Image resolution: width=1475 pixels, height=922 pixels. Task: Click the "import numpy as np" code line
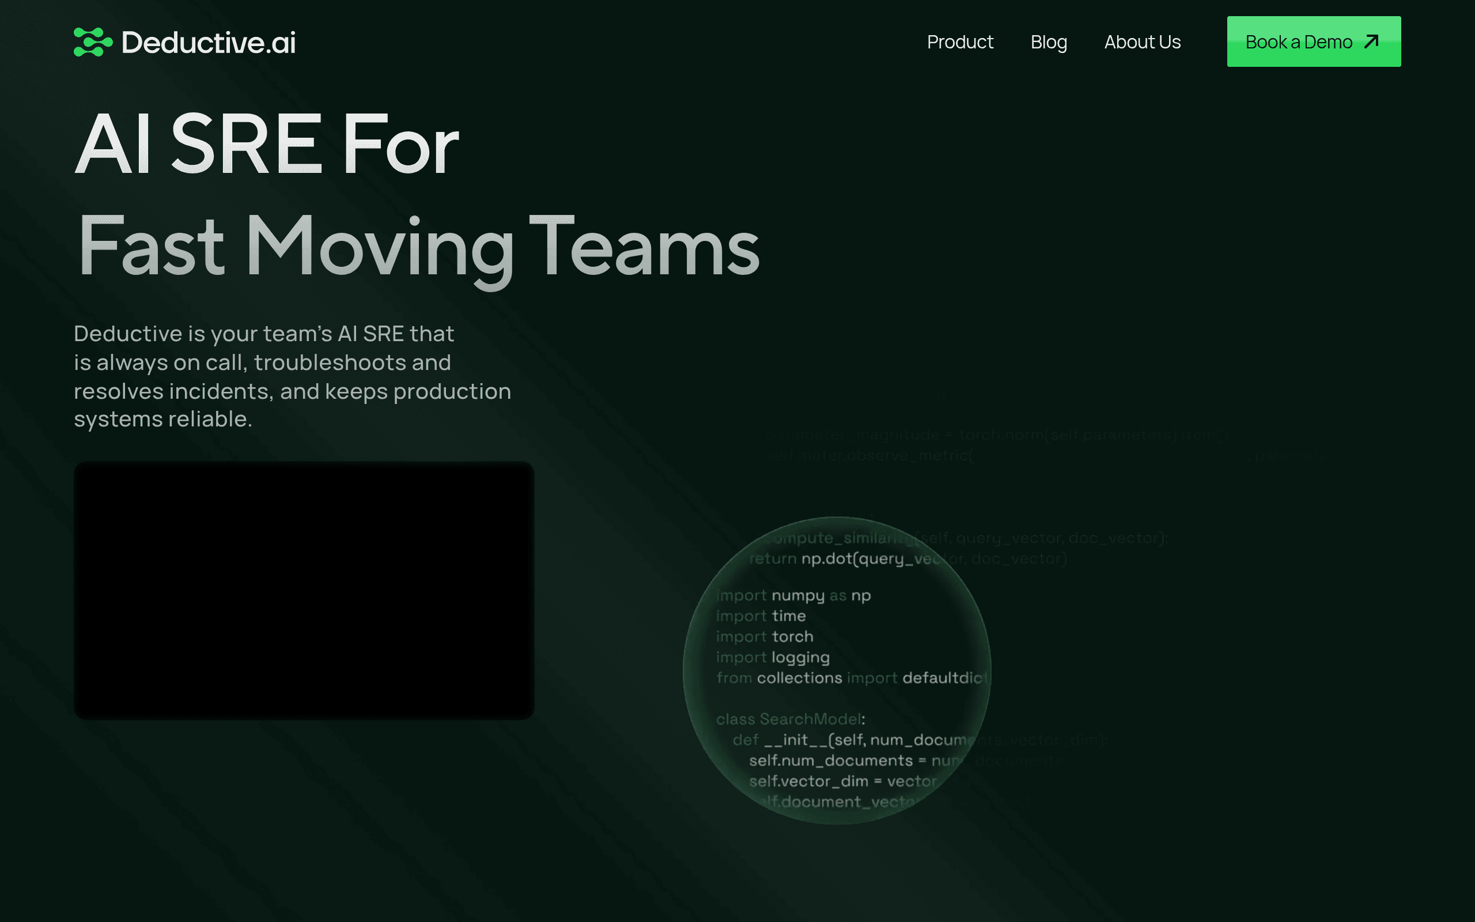pos(793,596)
